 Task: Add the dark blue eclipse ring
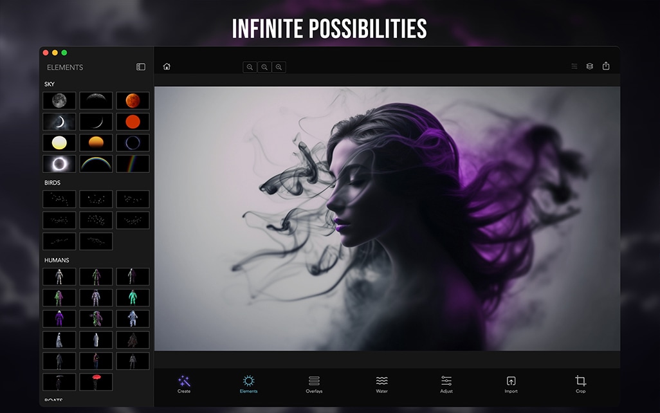tap(133, 143)
